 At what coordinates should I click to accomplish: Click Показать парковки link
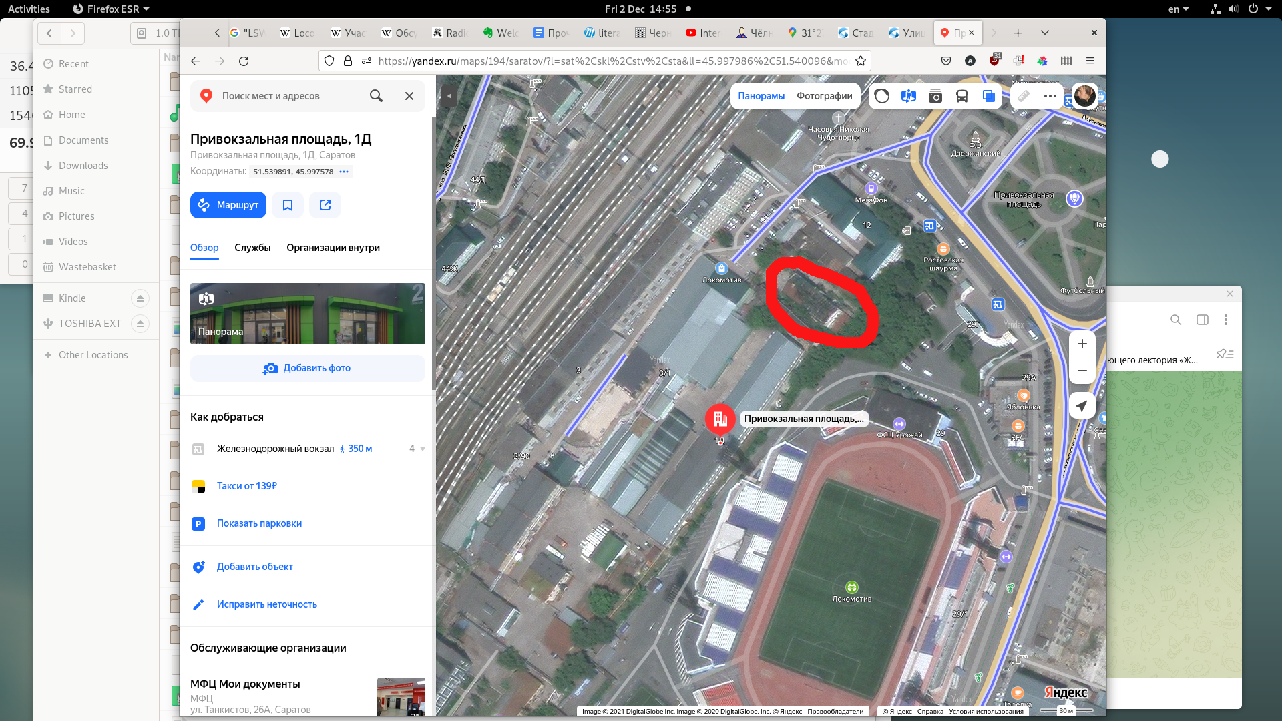point(259,523)
